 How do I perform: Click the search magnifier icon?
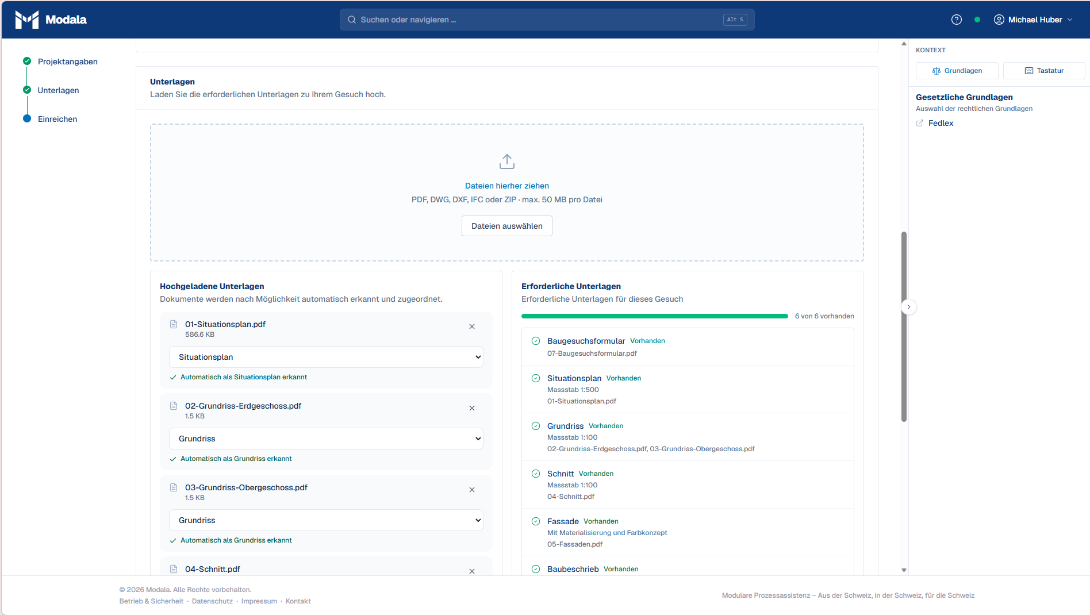352,20
